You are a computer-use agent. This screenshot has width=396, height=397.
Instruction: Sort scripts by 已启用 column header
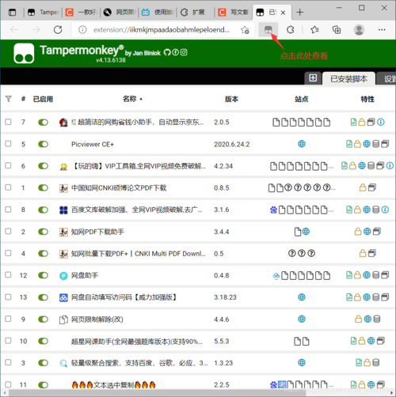(43, 99)
